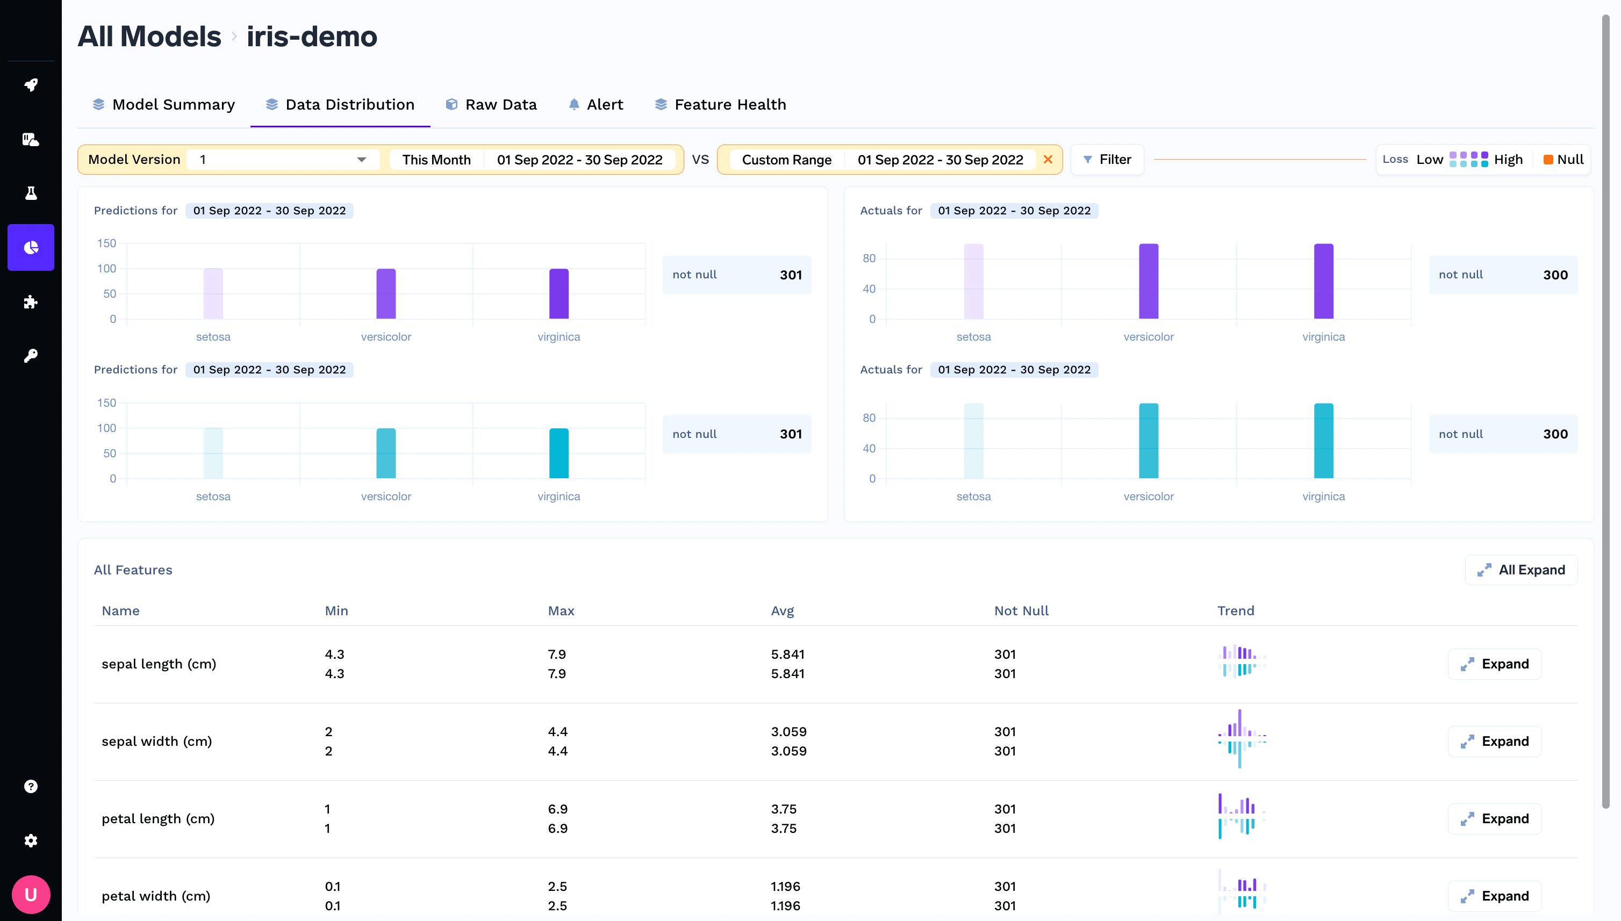Click the Filter button

(x=1107, y=160)
